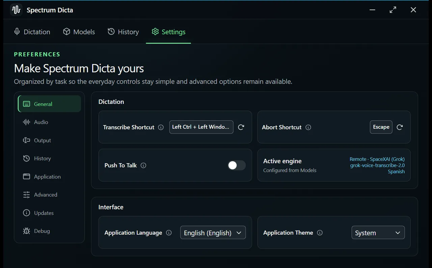Reset the Transcribe Shortcut with its refresh icon
Viewport: 432px width, 268px height.
point(241,127)
